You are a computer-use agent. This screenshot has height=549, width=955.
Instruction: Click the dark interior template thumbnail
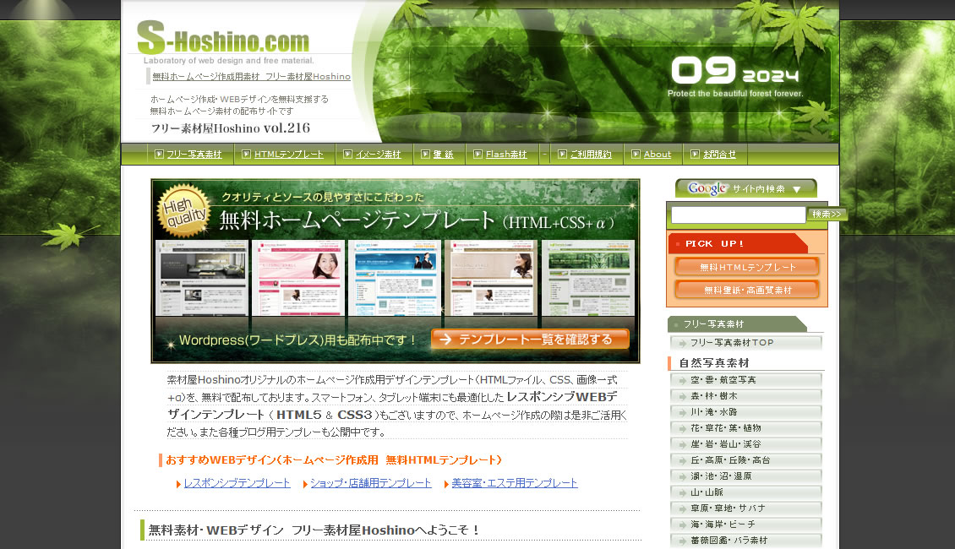(202, 278)
